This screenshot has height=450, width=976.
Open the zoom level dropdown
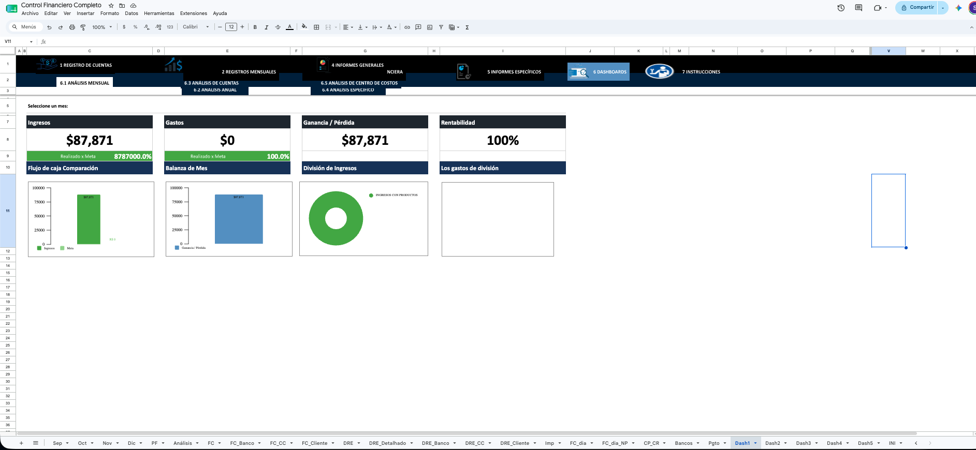click(x=102, y=27)
